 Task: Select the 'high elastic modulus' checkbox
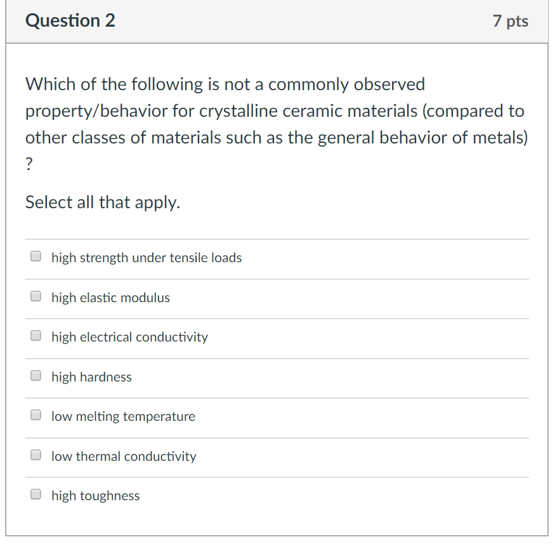click(36, 296)
